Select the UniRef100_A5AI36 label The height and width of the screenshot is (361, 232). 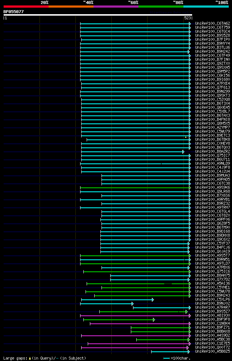tap(212, 284)
